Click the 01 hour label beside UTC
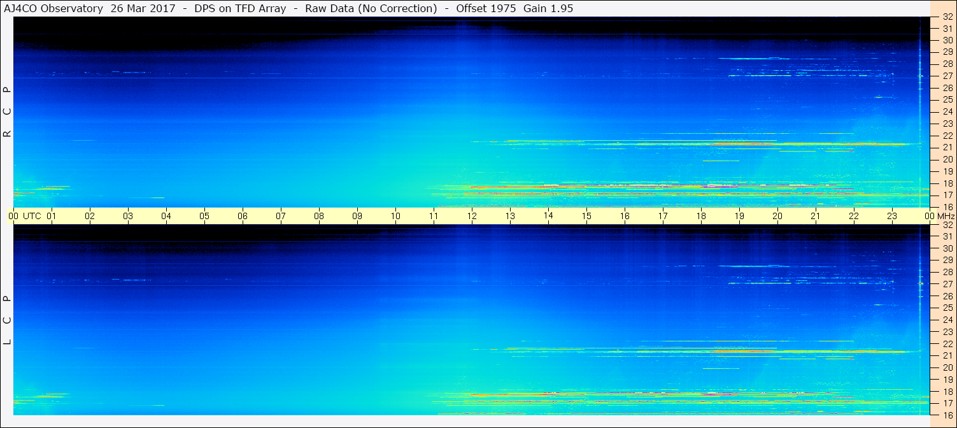 (x=52, y=216)
